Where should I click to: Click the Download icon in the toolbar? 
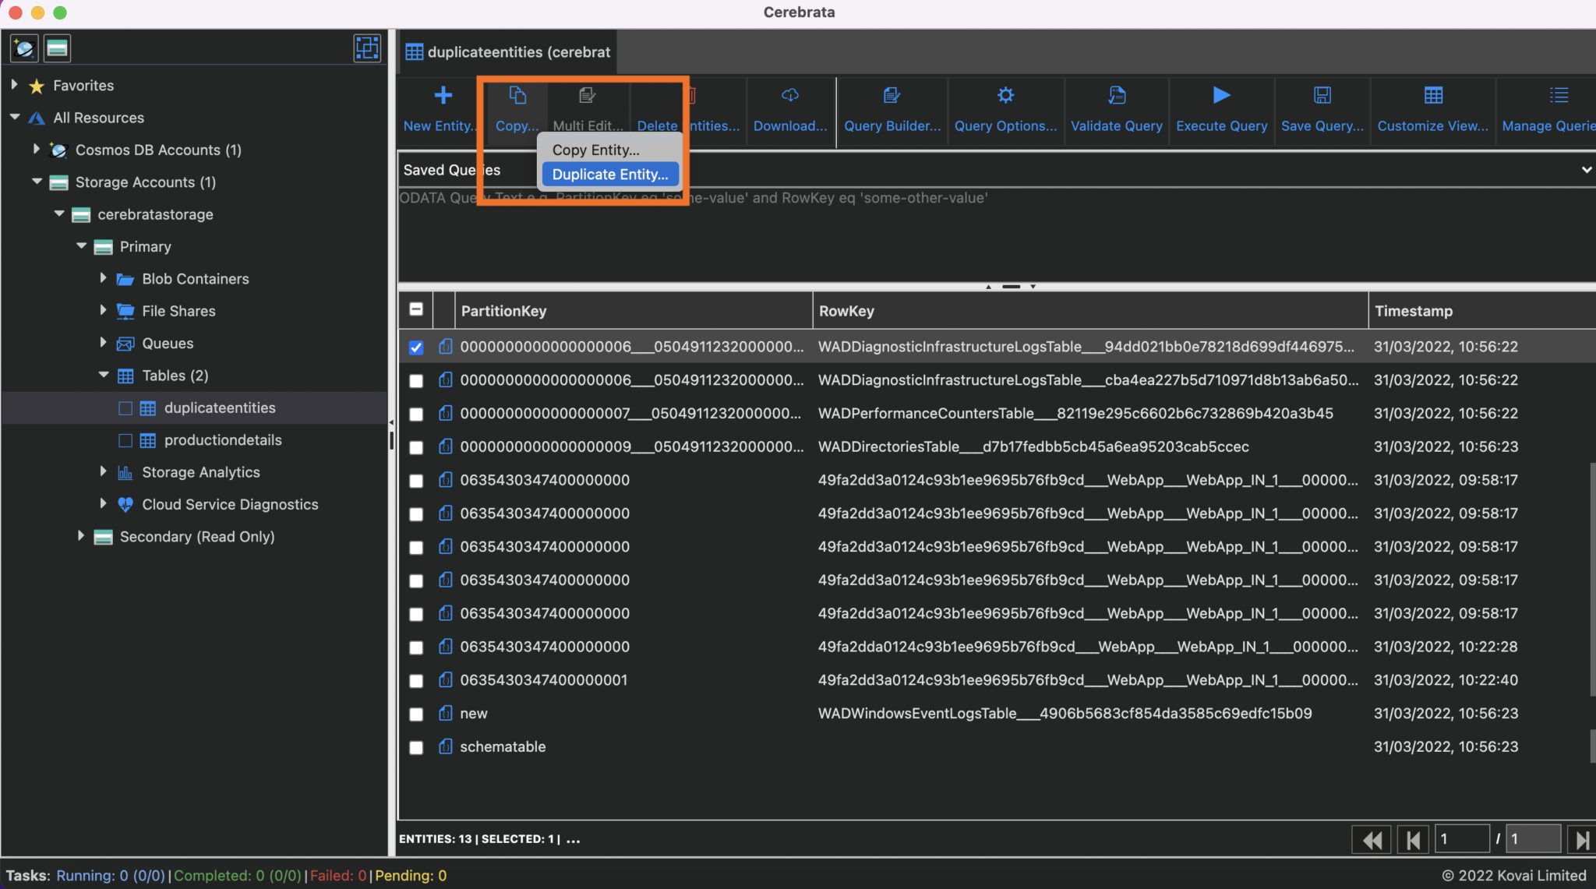click(x=789, y=95)
